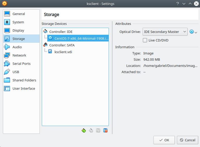This screenshot has height=147, width=200.
Task: Go to the Network settings category
Action: 21,55
